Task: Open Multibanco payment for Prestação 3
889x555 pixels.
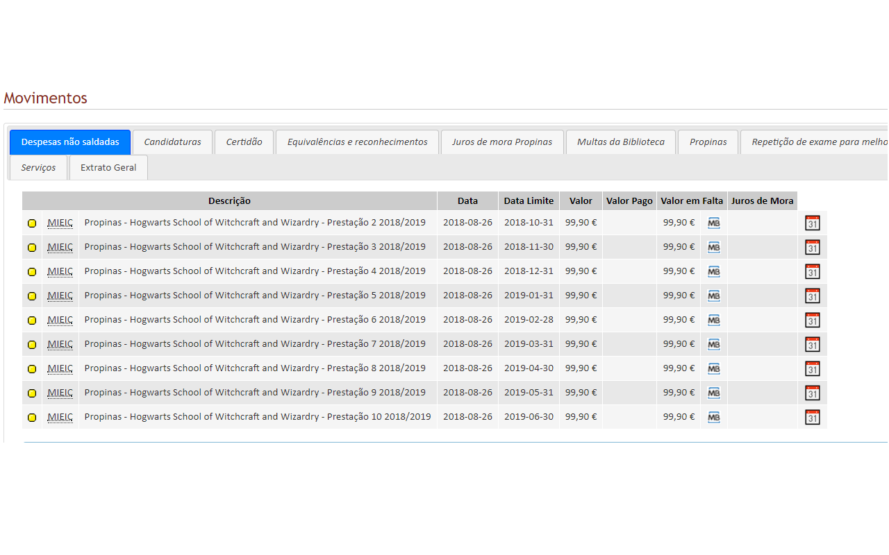Action: pos(714,247)
